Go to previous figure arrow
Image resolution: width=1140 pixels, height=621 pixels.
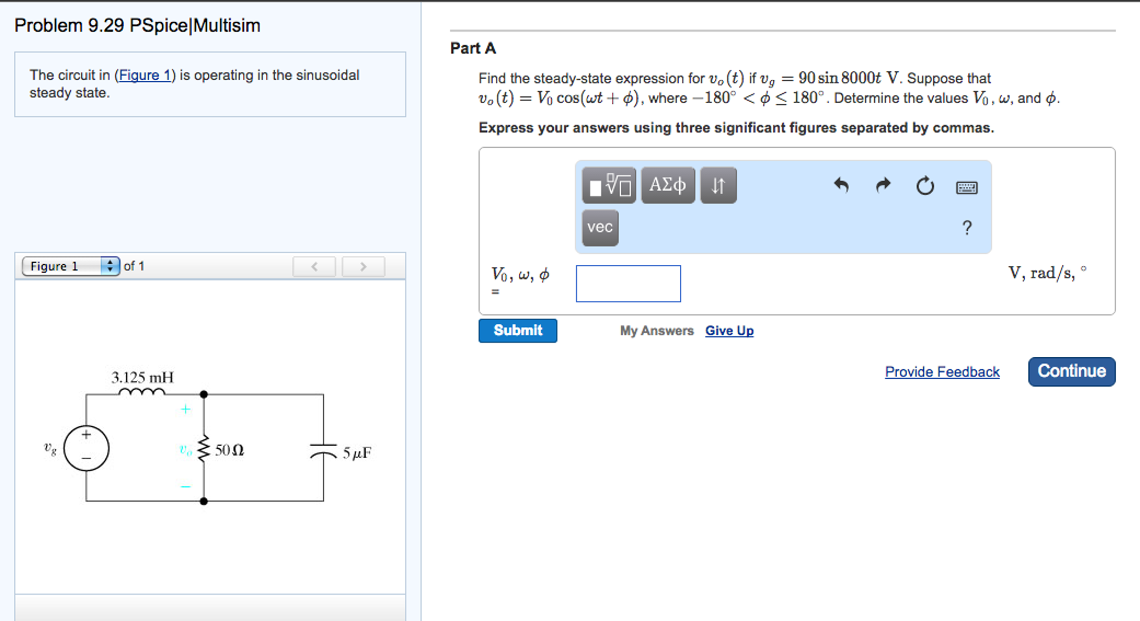(314, 266)
